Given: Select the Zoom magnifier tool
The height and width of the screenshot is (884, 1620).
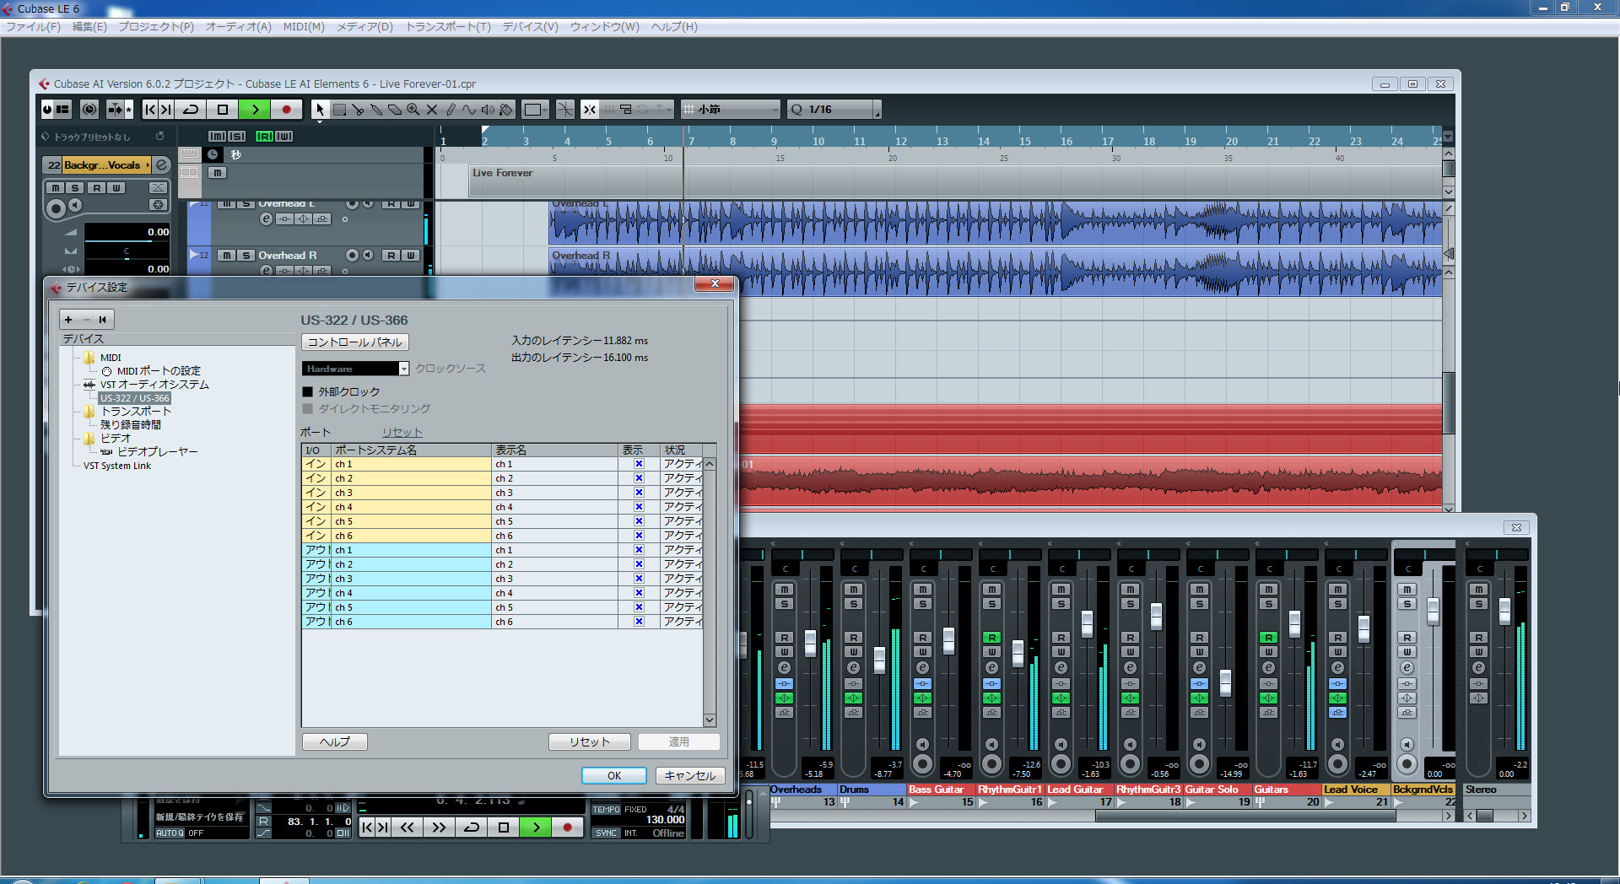Looking at the screenshot, I should [413, 110].
